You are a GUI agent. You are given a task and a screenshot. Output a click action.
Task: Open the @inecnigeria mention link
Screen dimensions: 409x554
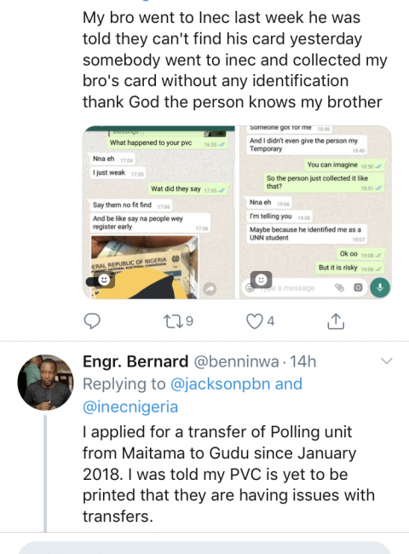(x=130, y=407)
